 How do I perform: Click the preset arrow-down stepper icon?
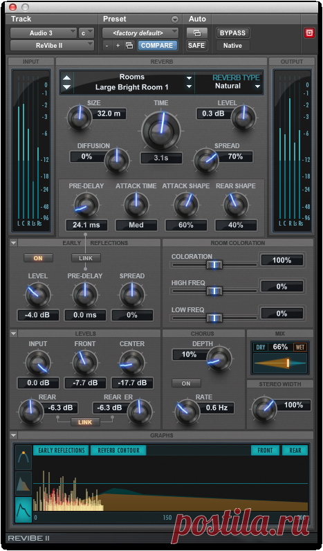point(66,87)
